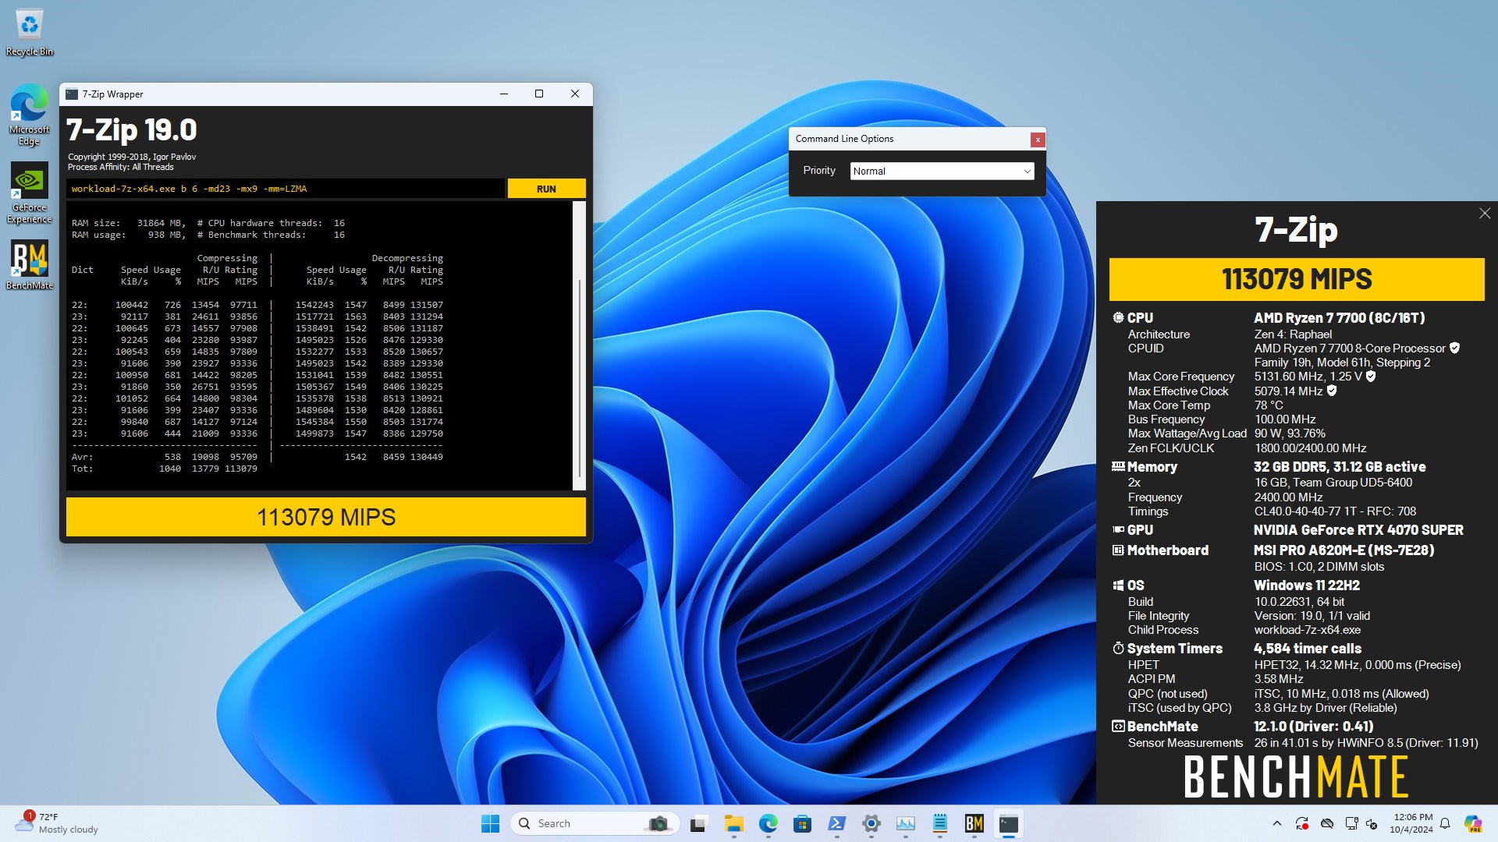Click the MSI PRO A620M-E (MS-7E28) text
The width and height of the screenshot is (1498, 842).
[x=1344, y=550]
